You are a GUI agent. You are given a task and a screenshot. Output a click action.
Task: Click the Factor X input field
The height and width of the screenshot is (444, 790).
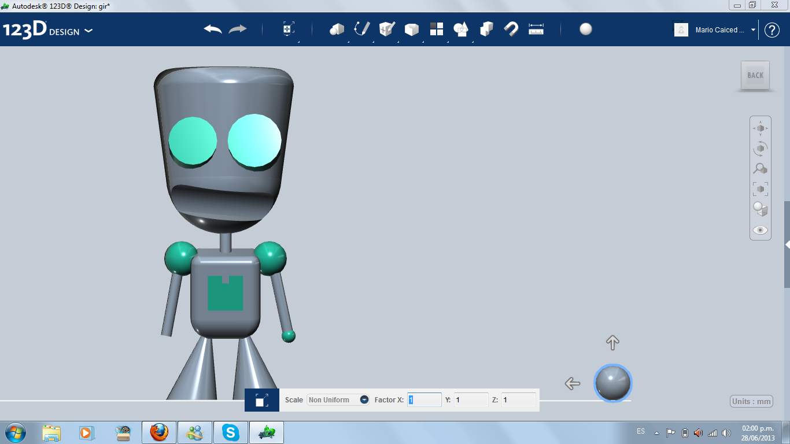click(x=424, y=399)
